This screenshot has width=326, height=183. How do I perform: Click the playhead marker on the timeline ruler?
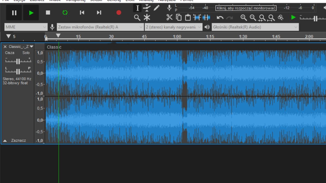[58, 35]
